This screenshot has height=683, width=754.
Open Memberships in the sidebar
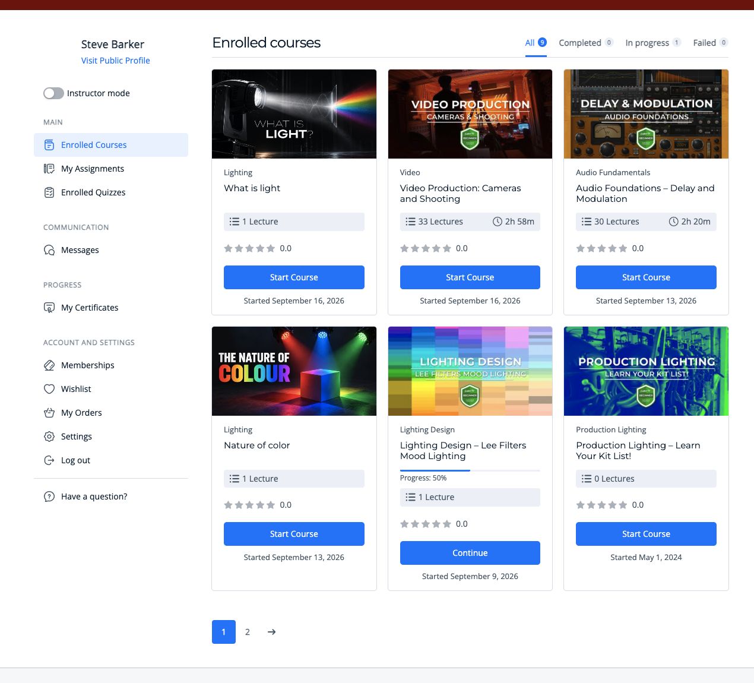[x=111, y=365]
